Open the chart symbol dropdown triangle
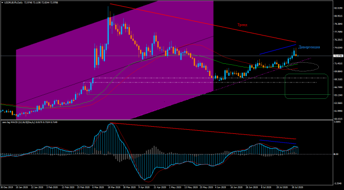The image size is (344, 190). [x=2, y=2]
